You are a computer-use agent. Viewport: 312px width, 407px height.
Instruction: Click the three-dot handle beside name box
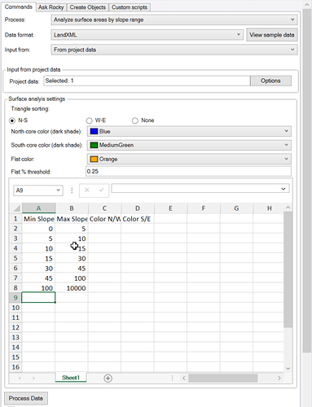[72, 190]
